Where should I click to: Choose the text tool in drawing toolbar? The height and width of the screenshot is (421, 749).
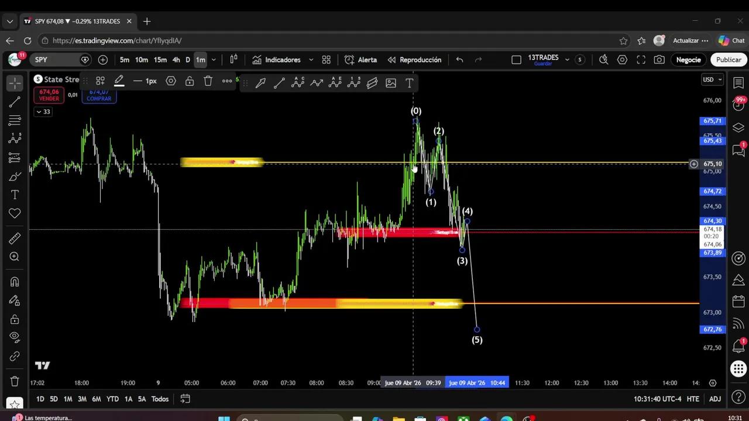(x=410, y=83)
